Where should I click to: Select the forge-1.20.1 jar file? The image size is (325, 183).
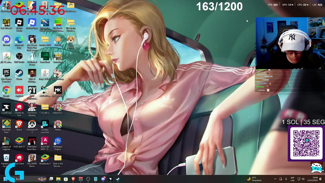coord(45,75)
